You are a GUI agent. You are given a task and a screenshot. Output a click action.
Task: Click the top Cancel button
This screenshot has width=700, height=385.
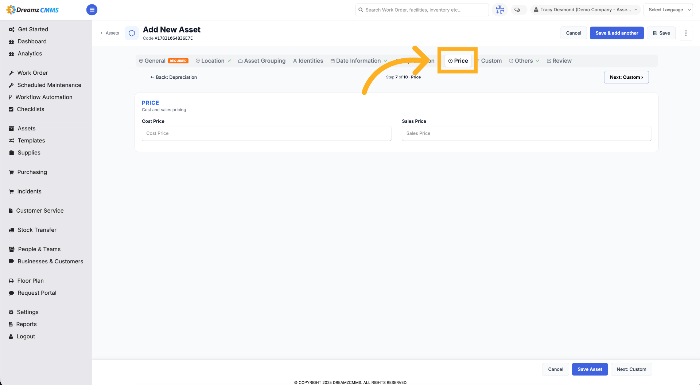pos(573,33)
